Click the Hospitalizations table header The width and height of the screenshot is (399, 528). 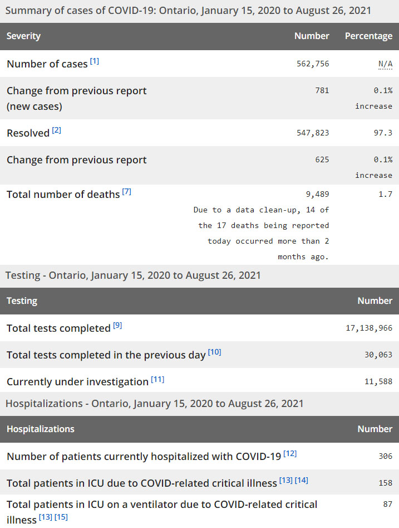41,429
